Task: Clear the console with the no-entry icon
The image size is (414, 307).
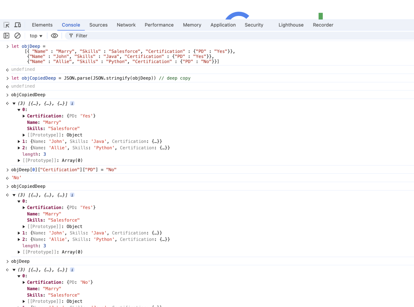Action: (x=17, y=36)
